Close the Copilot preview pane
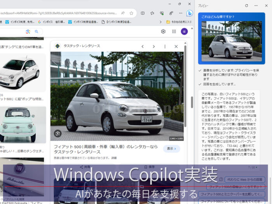The width and height of the screenshot is (272, 204). click(266, 5)
